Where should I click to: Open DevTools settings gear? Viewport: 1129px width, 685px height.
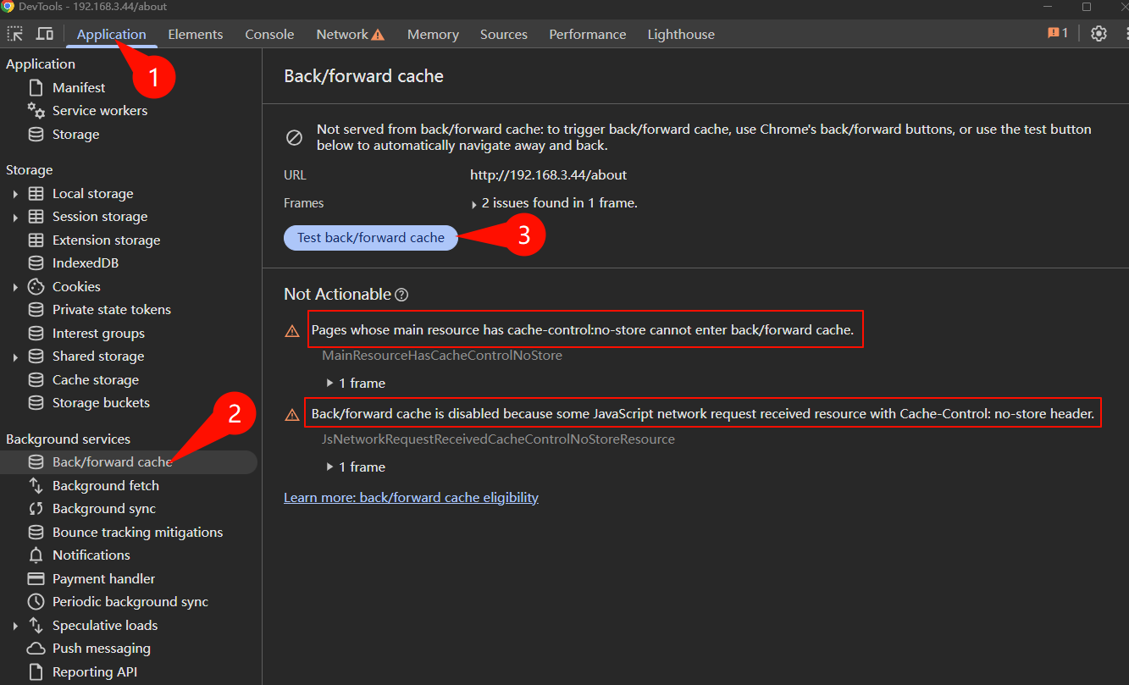point(1099,33)
